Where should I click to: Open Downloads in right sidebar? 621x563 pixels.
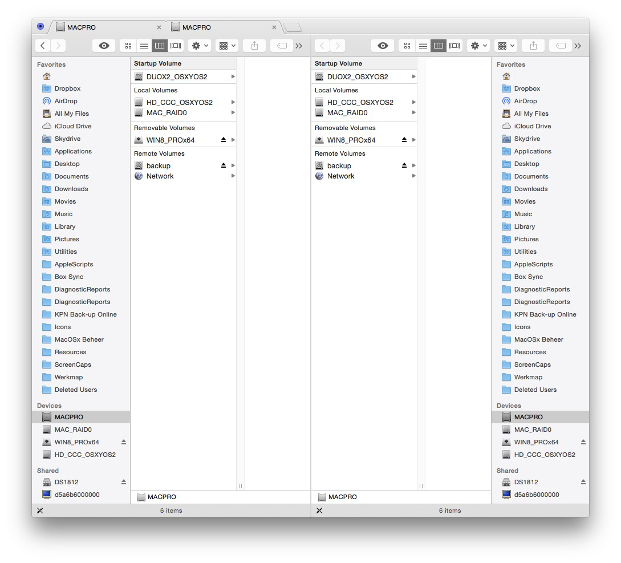coord(540,189)
